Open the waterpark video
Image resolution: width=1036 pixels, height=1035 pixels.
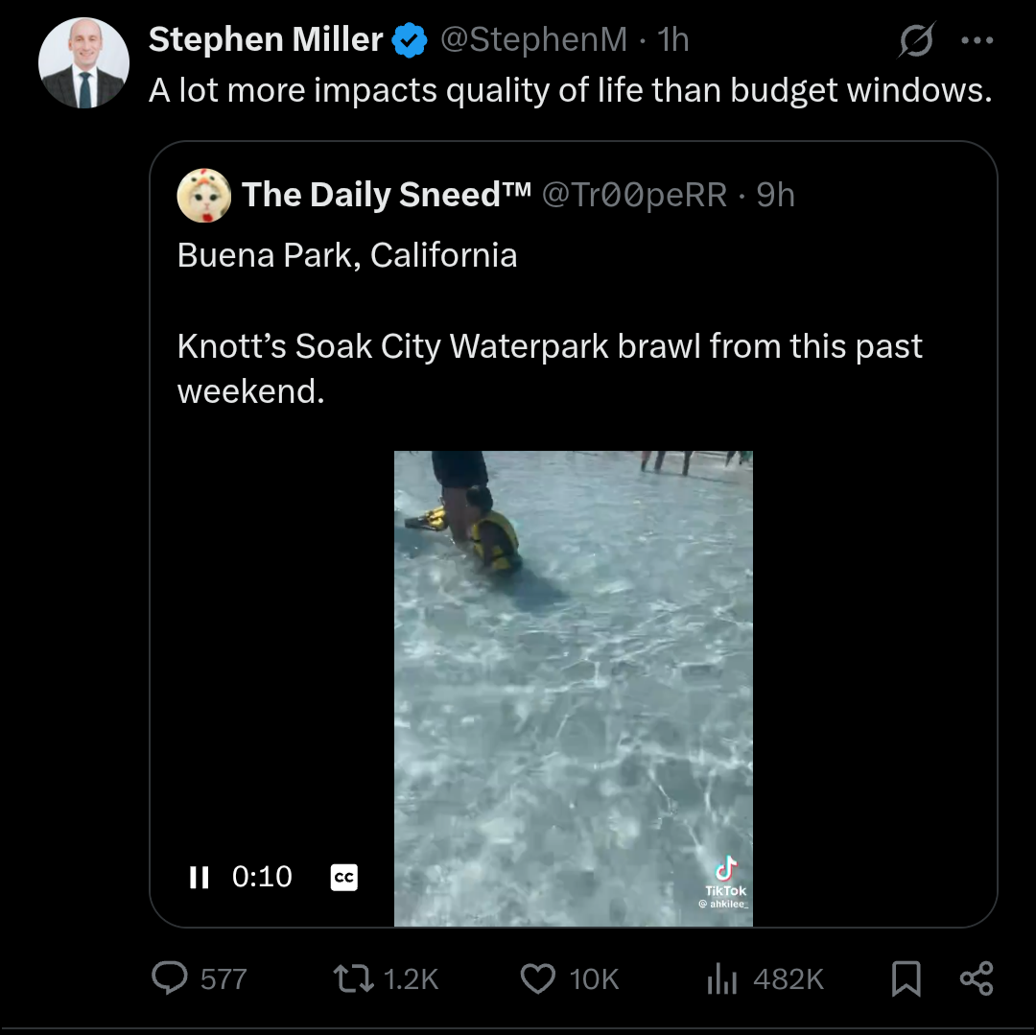(574, 688)
